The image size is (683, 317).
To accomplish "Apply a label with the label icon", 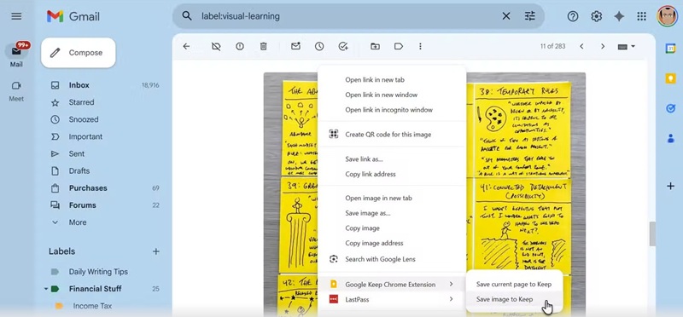I will (399, 46).
